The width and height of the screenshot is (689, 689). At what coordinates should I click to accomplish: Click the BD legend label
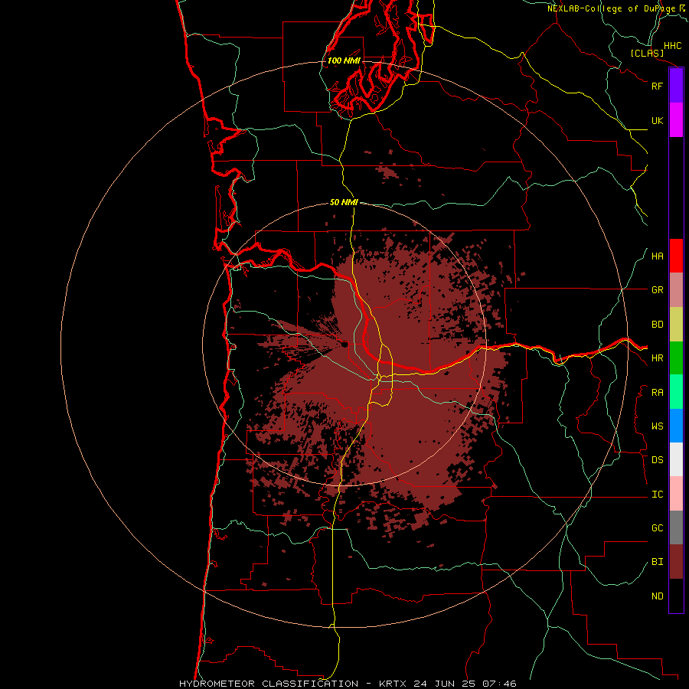[x=657, y=325]
